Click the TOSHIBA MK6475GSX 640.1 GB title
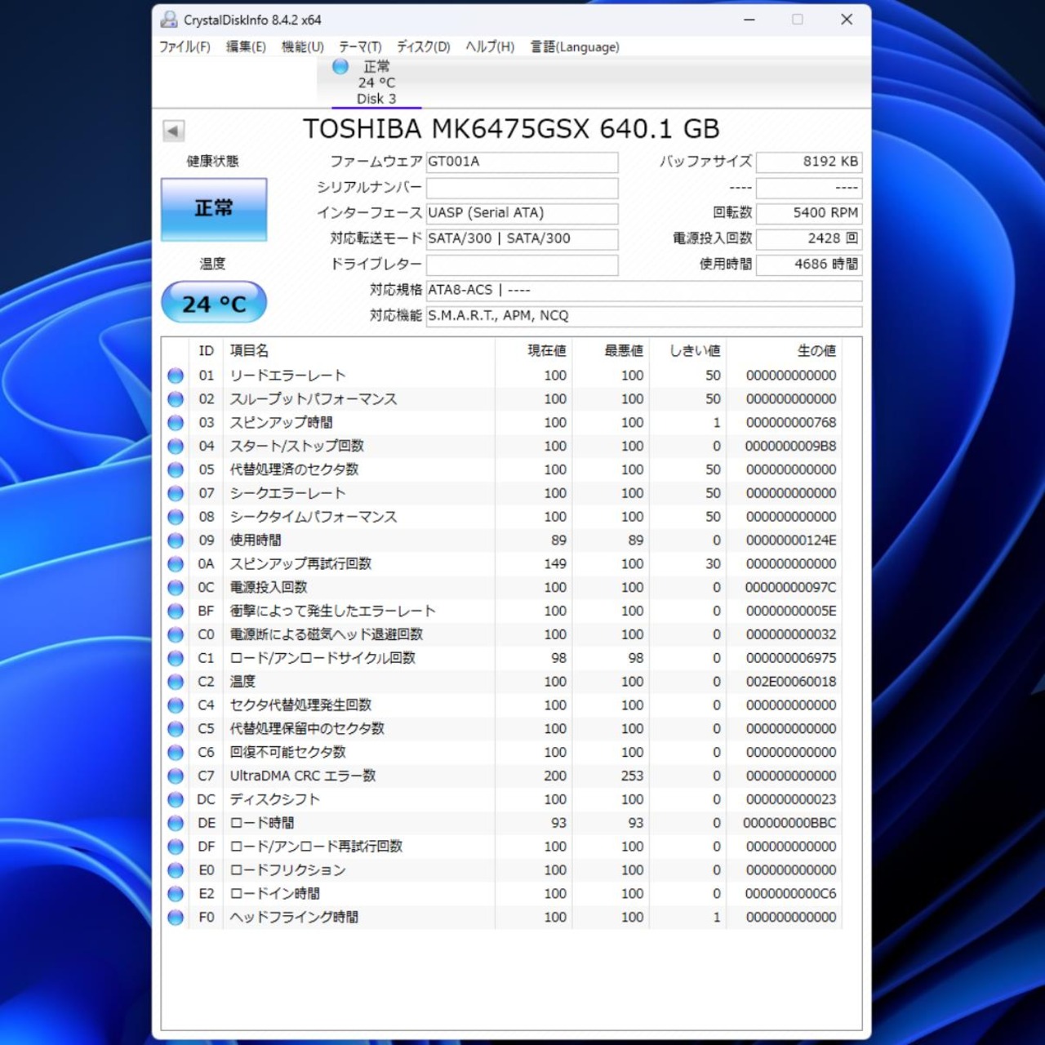Viewport: 1045px width, 1045px height. click(x=511, y=129)
